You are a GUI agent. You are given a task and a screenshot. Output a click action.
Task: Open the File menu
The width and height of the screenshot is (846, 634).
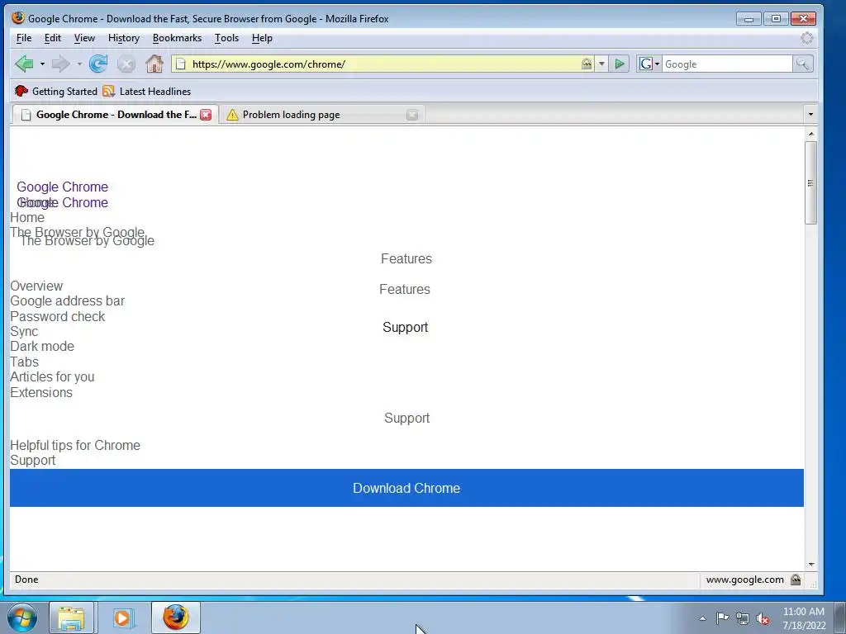24,38
